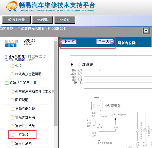Screen dimensions: 152x148
Task: Click the [刷新] link in sidebar
Action: tap(31, 60)
